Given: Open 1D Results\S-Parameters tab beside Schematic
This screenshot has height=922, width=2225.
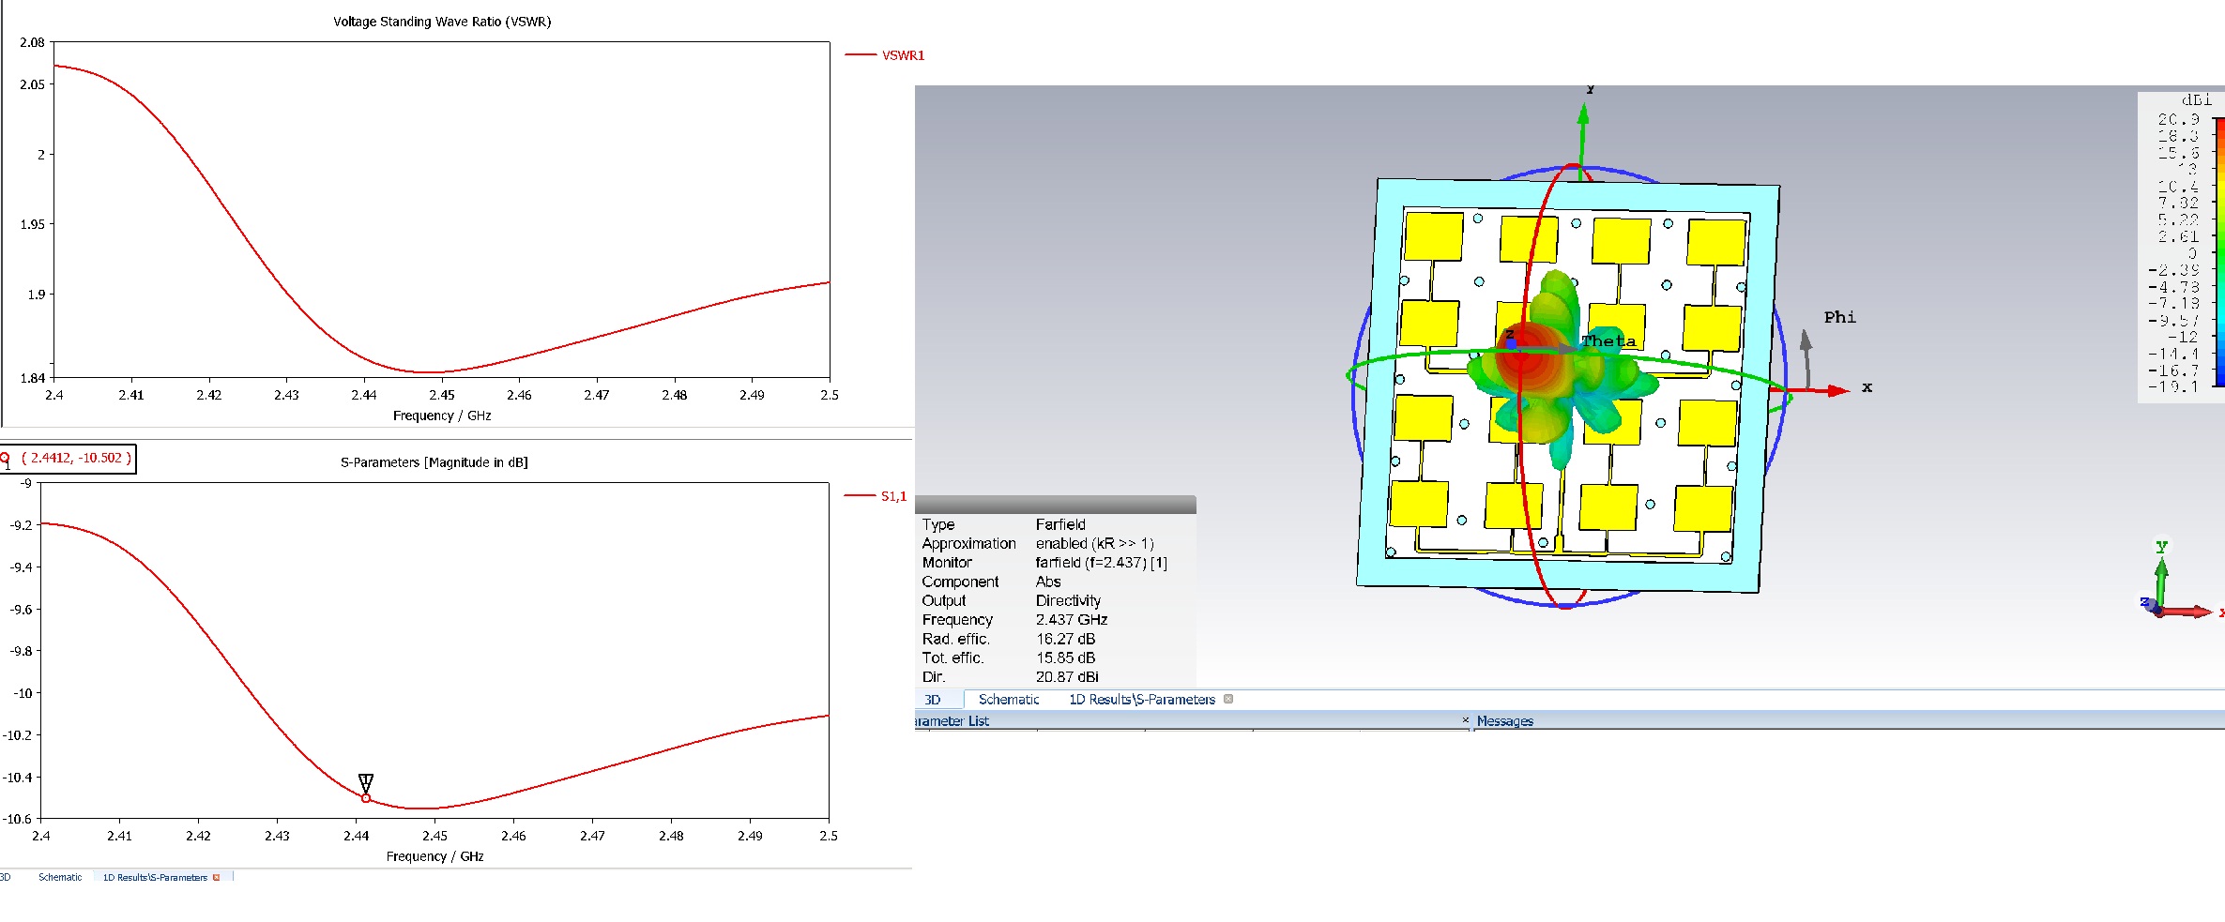Looking at the screenshot, I should click(x=1141, y=700).
